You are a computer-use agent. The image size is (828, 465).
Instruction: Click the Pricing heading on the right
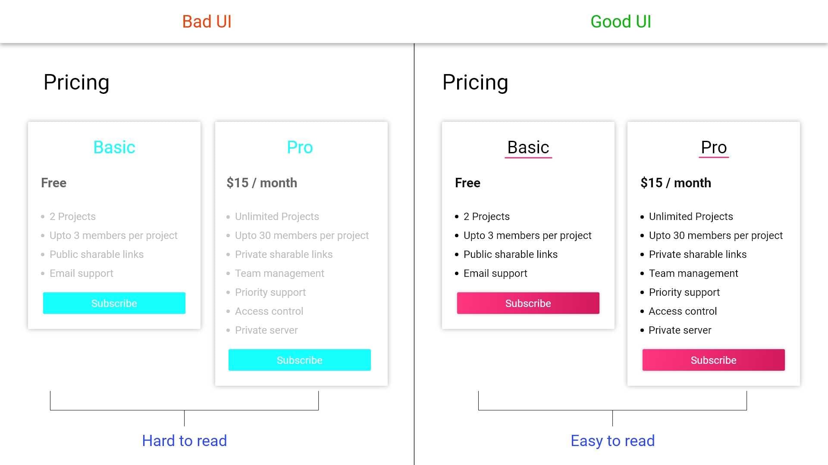(475, 82)
